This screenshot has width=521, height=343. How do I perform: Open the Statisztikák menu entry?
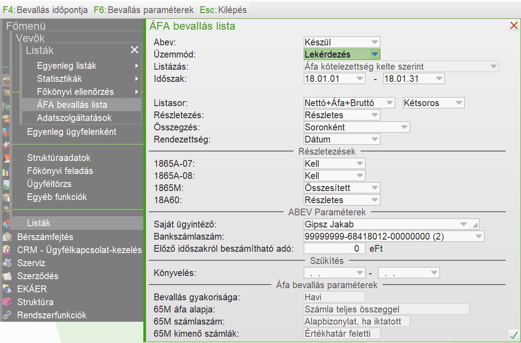59,79
